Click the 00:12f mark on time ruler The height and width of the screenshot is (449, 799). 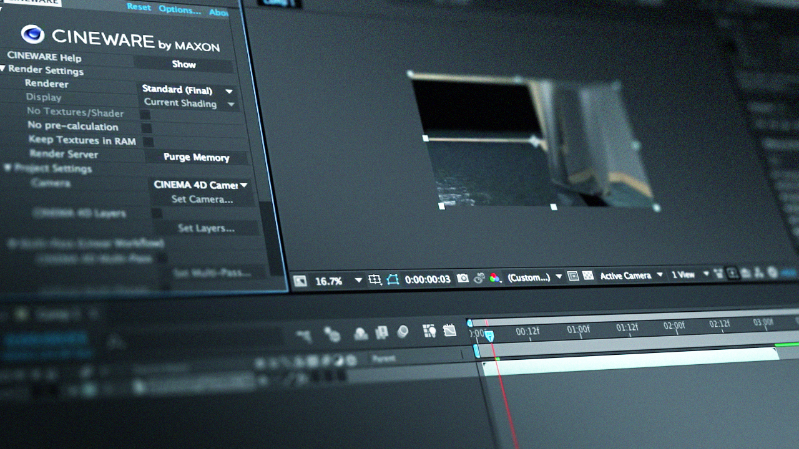[x=527, y=331]
